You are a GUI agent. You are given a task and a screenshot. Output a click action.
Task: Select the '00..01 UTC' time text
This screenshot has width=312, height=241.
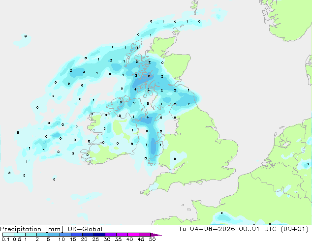(257, 229)
